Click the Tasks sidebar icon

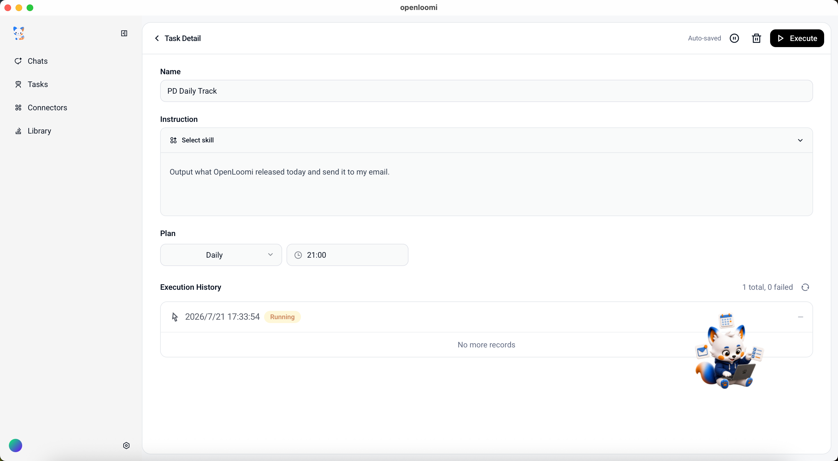(x=18, y=84)
